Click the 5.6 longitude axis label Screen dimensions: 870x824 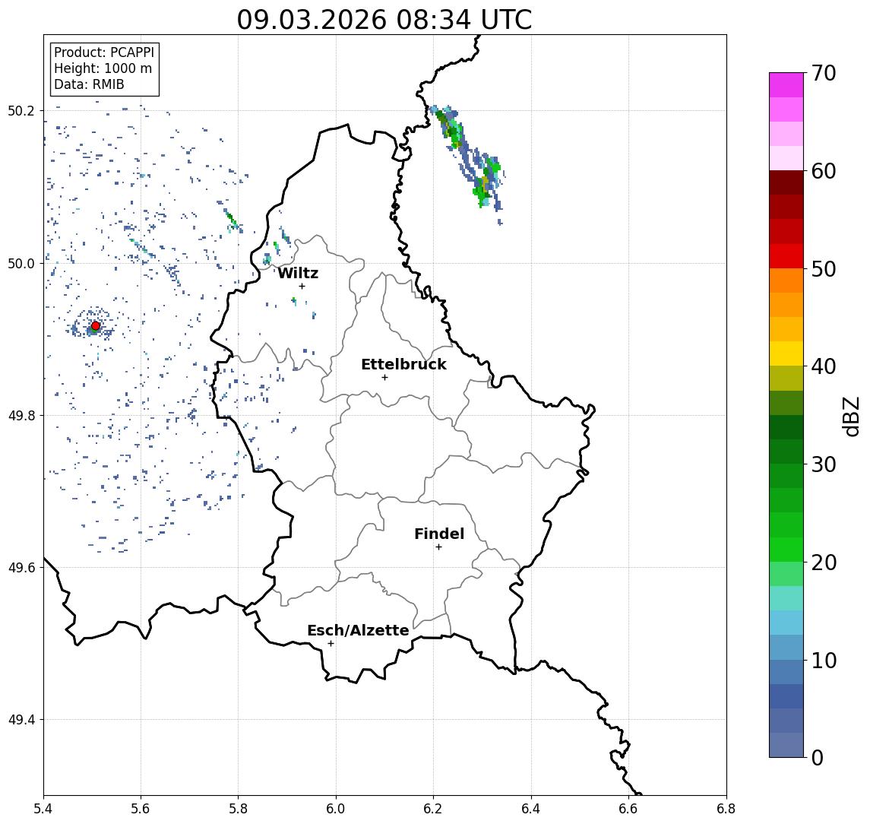coord(141,809)
